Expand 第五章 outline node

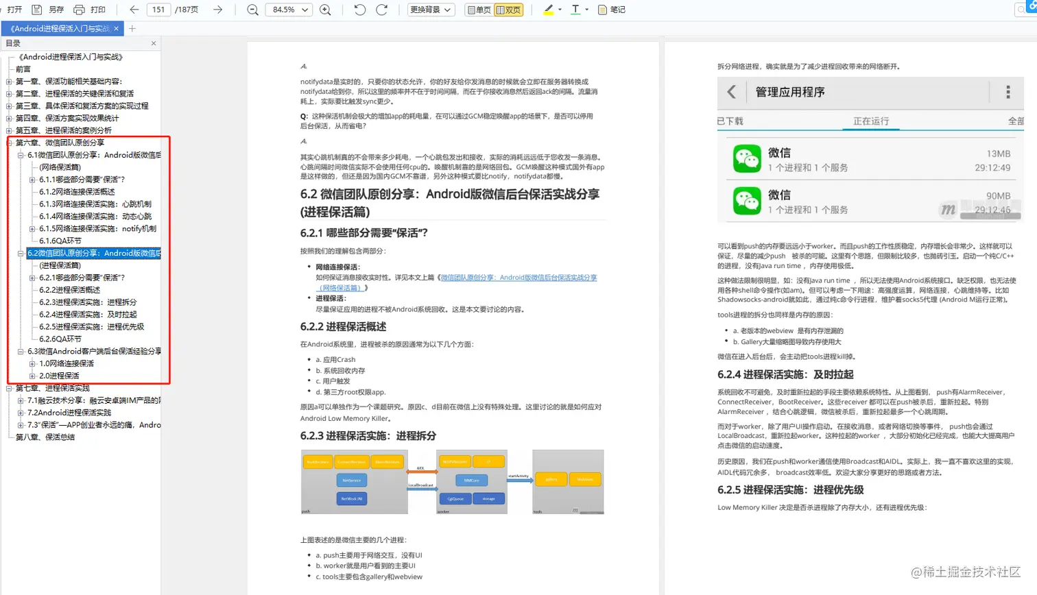(9, 131)
